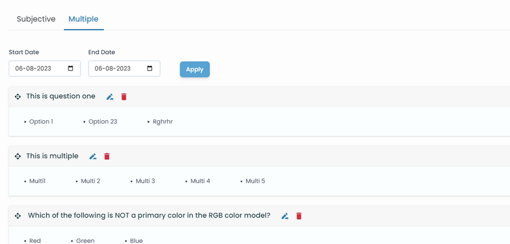Click drag handle of RGB color question
This screenshot has width=510, height=244.
click(18, 216)
